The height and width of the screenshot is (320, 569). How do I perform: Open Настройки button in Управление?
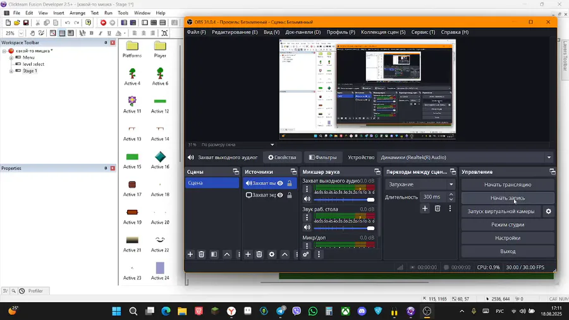(x=508, y=238)
